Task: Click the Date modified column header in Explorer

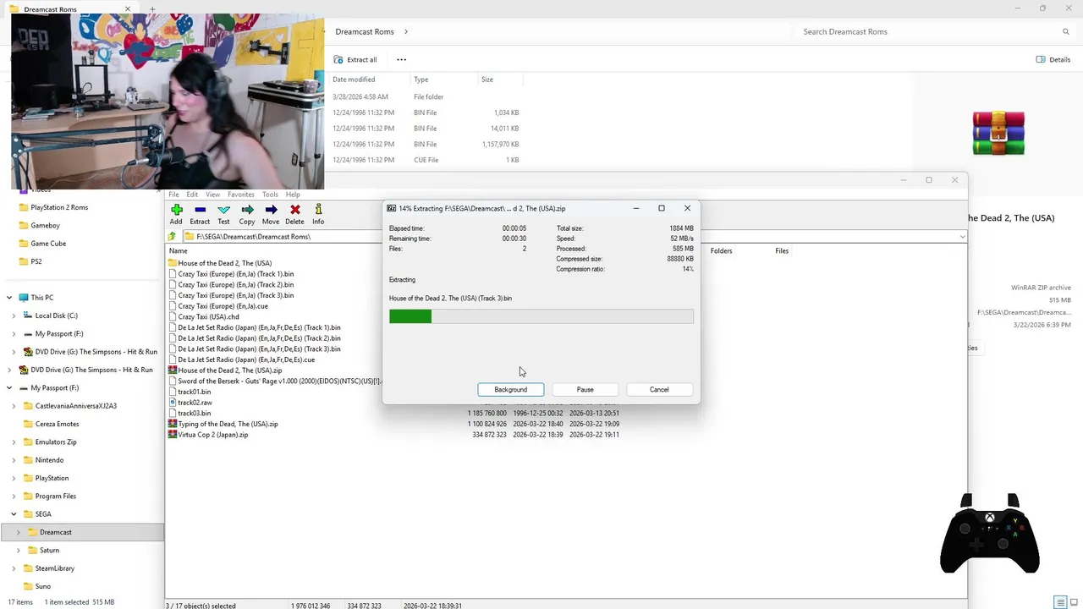Action: click(x=354, y=80)
